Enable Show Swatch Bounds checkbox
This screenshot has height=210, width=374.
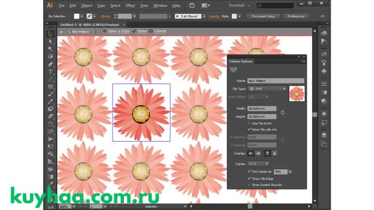[249, 185]
